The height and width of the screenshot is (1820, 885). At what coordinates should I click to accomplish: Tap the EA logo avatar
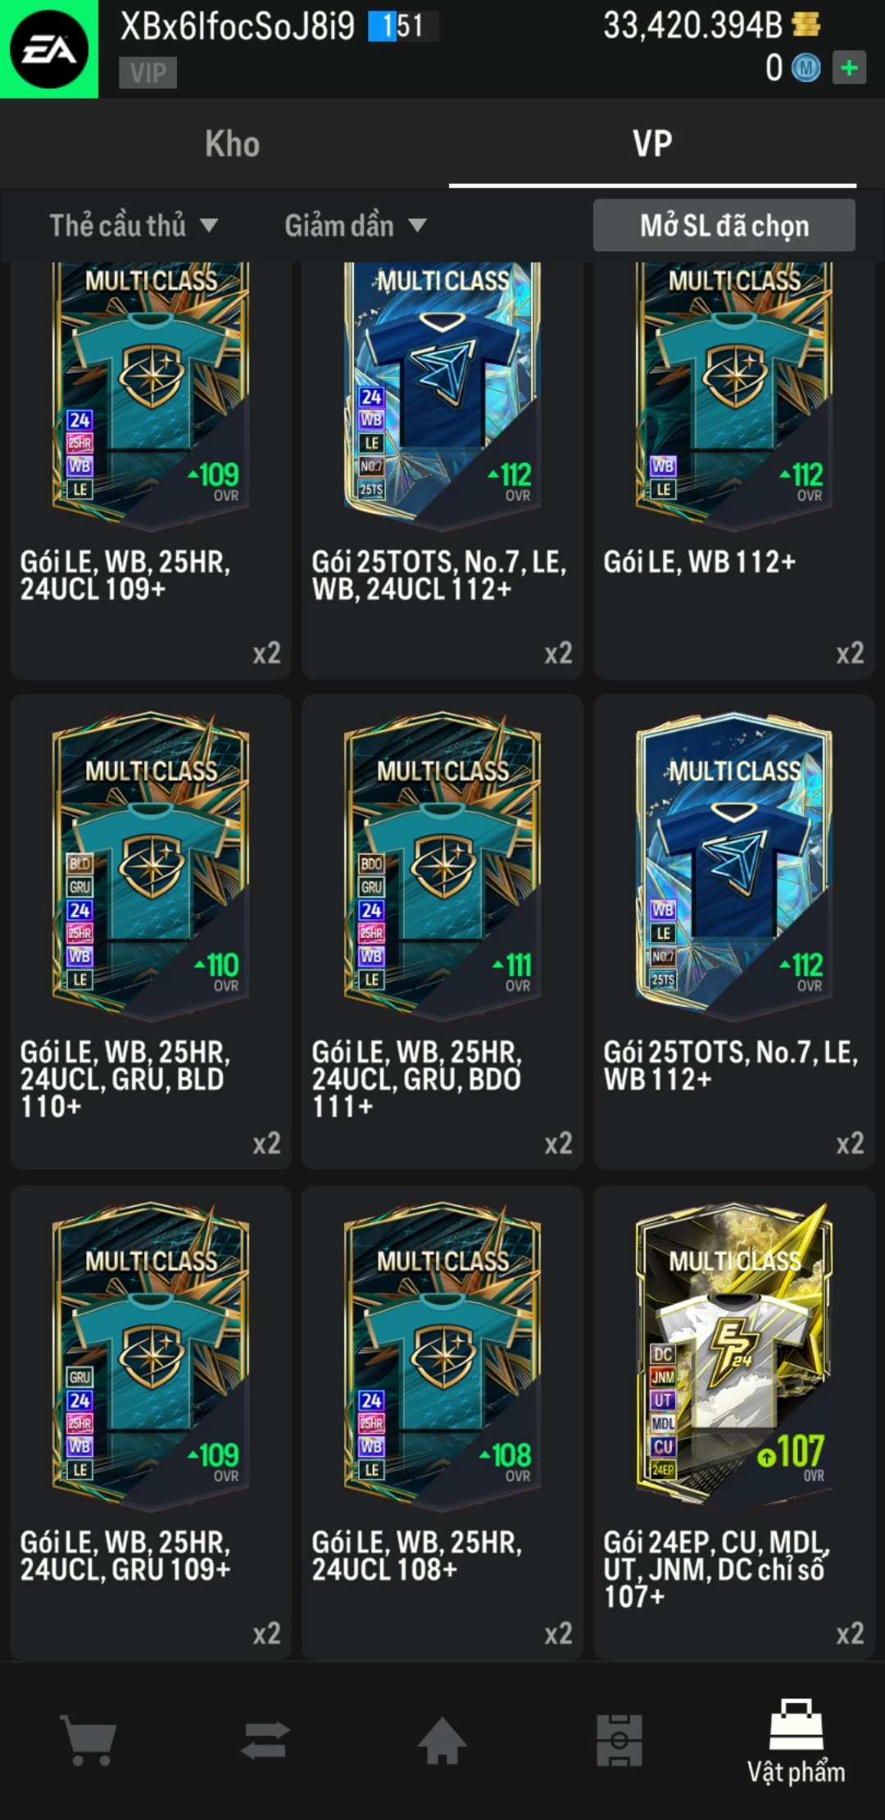pyautogui.click(x=49, y=49)
